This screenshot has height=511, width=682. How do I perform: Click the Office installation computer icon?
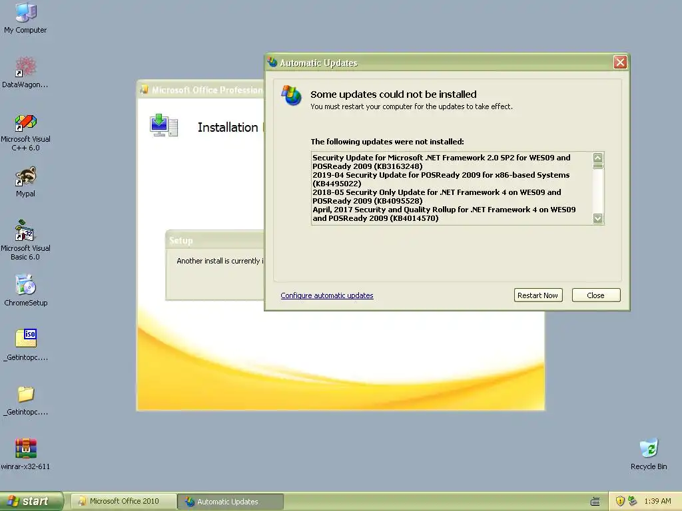tap(164, 126)
